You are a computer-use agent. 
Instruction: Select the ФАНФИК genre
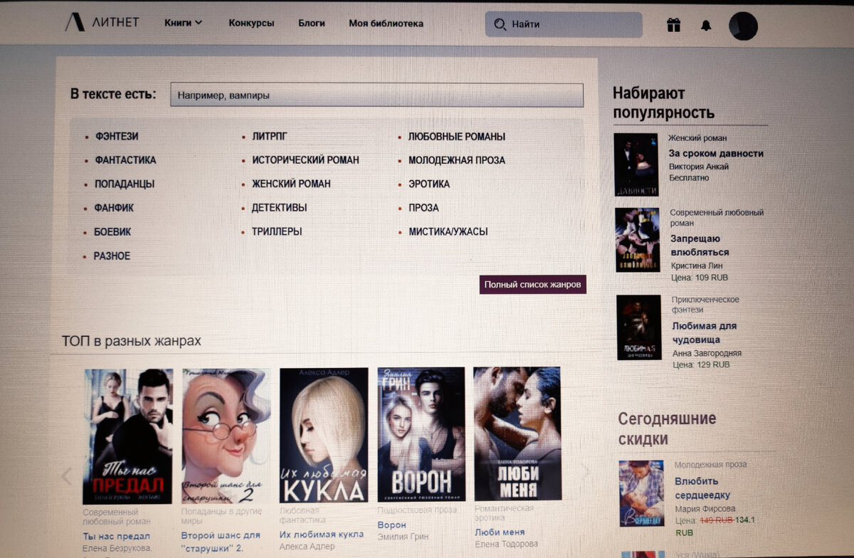pyautogui.click(x=114, y=208)
